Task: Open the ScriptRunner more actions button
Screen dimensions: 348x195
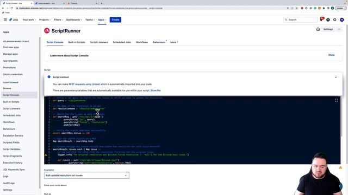Action: tap(339, 29)
